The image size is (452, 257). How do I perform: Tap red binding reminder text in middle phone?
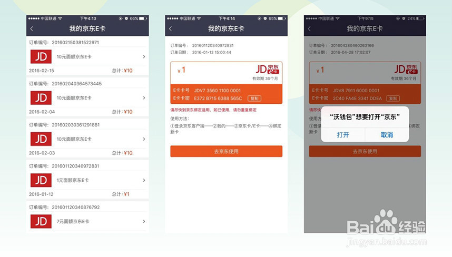(213, 110)
